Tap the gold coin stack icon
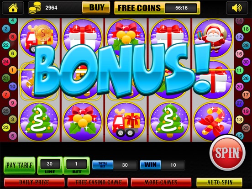This screenshot has width=252, height=189. (x=35, y=8)
